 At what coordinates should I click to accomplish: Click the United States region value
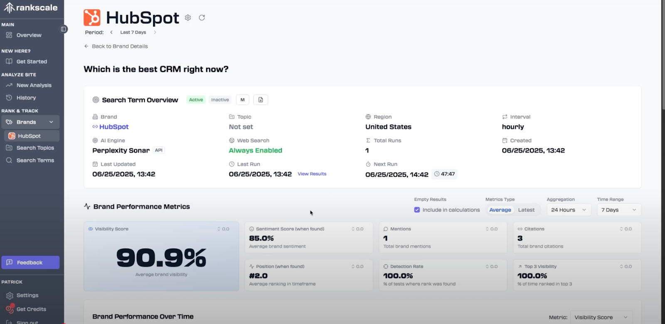pos(388,127)
